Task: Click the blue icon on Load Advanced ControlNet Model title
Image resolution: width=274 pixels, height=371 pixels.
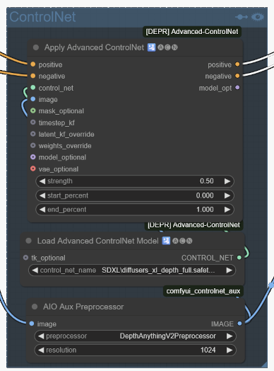Action: pos(166,241)
